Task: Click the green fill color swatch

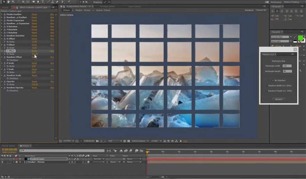Action: pos(300,38)
